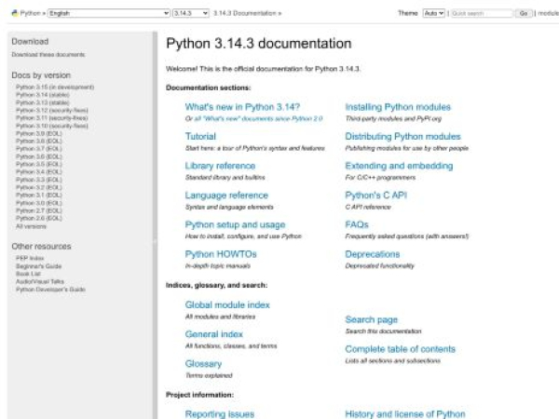
Task: Open Extending and embedding section
Action: click(x=399, y=166)
